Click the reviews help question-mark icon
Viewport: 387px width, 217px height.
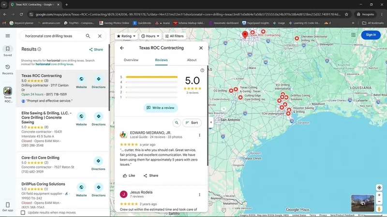202,70
